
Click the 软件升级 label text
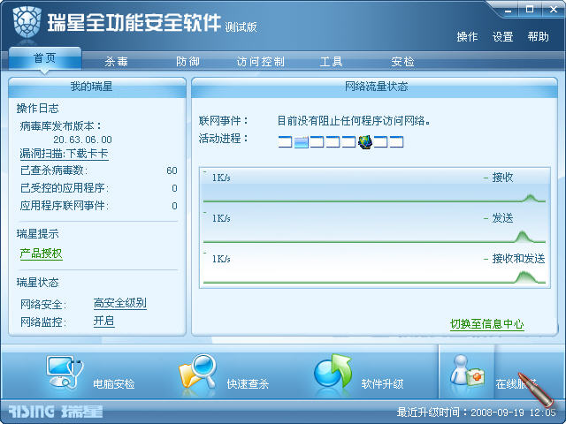(x=382, y=384)
